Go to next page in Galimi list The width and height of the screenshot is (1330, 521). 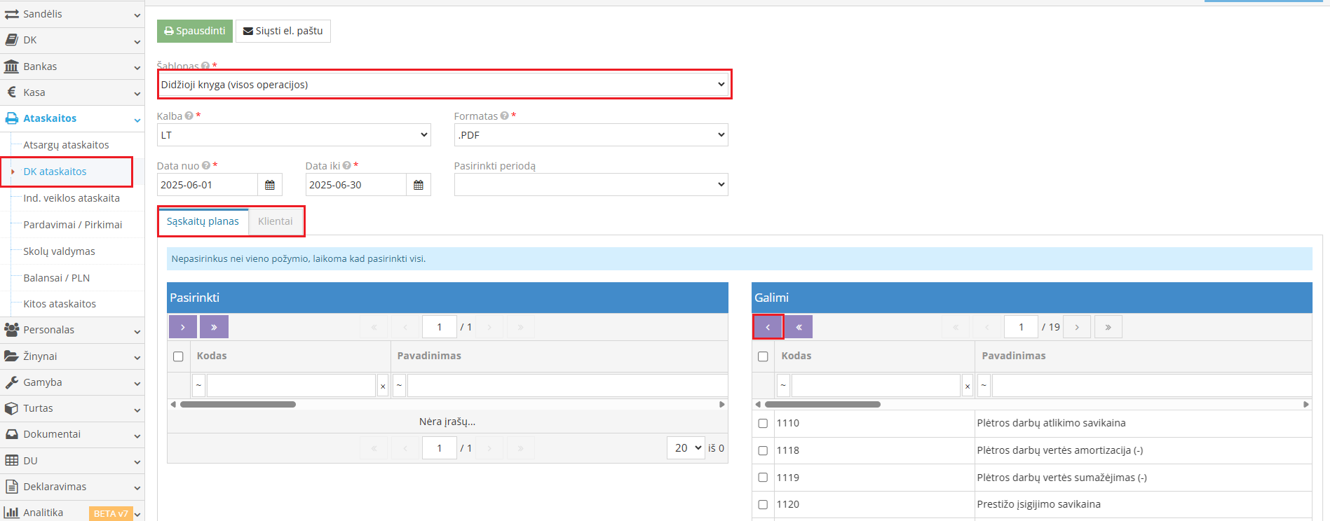pyautogui.click(x=1077, y=327)
